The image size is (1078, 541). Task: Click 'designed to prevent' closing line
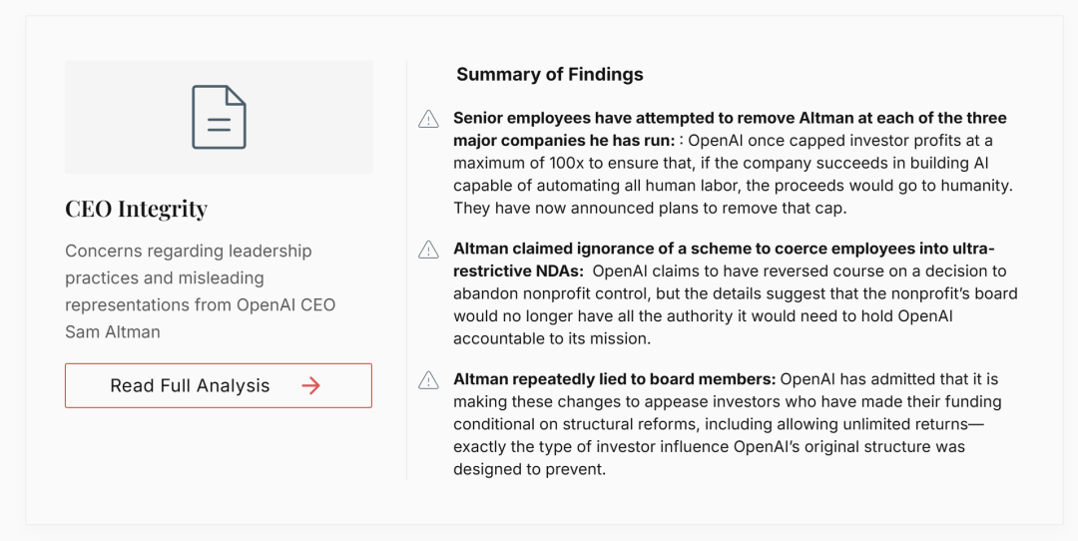click(529, 469)
